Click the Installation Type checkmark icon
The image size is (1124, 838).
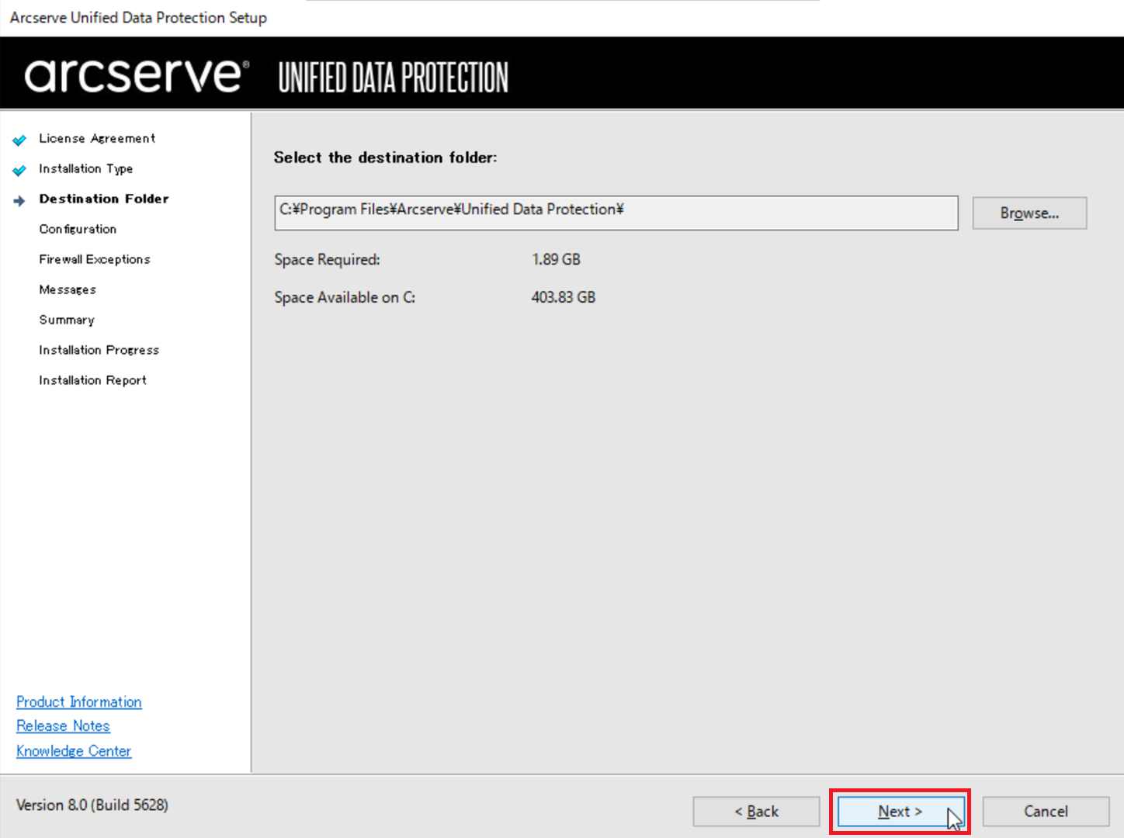click(19, 170)
